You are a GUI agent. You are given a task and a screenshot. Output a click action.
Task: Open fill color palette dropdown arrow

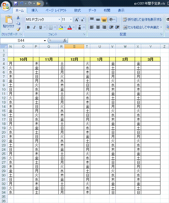point(65,27)
